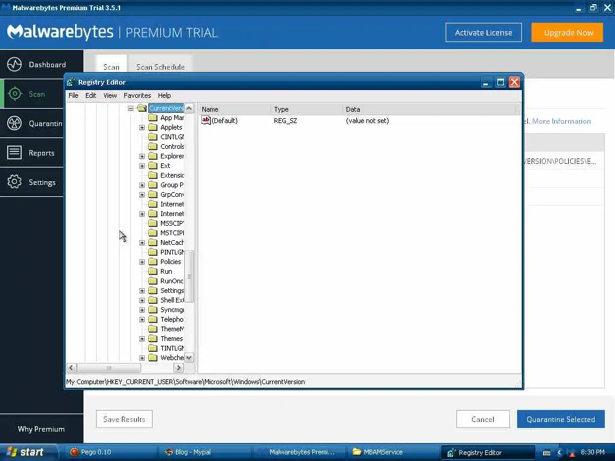Switch to the Scan tab in Malwarebytes
Viewport: 615px width, 461px height.
111,67
